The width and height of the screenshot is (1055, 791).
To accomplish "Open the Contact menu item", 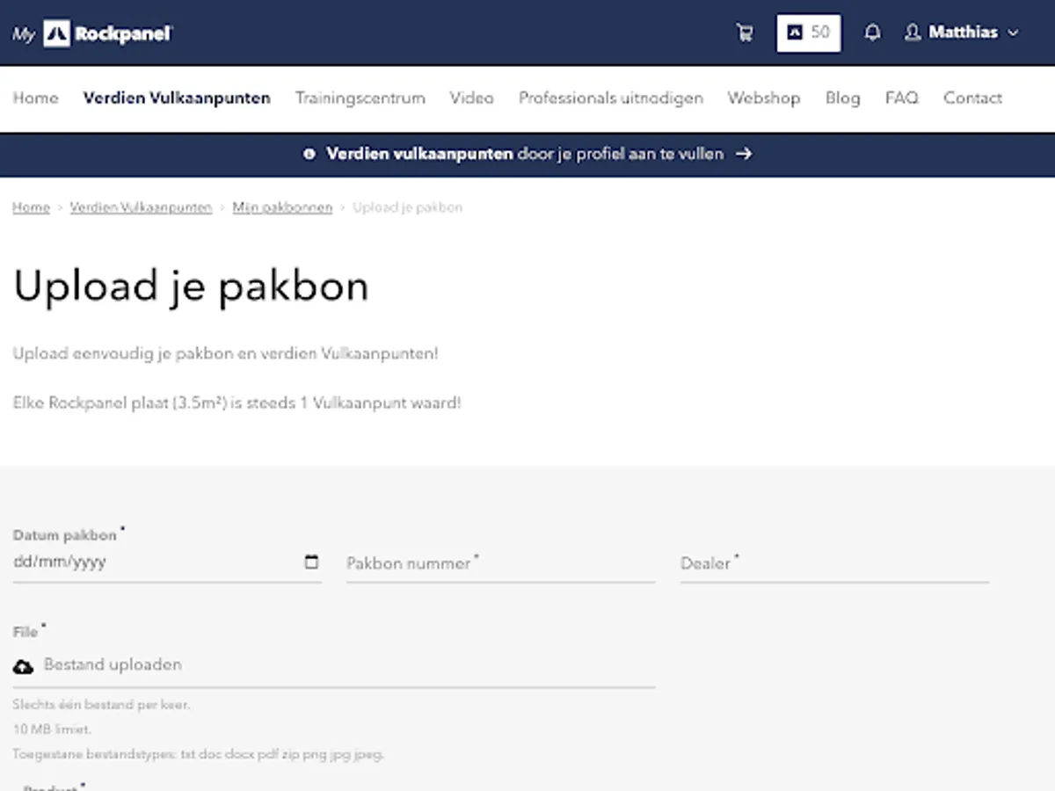I will [972, 98].
